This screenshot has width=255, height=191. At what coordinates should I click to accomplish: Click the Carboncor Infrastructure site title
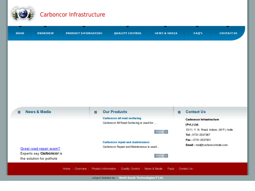pos(73,14)
